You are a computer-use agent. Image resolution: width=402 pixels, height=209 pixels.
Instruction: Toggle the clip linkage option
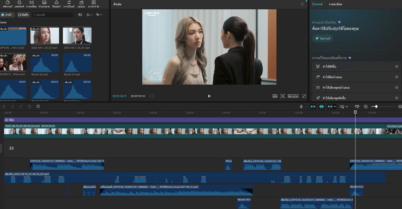[x=330, y=106]
